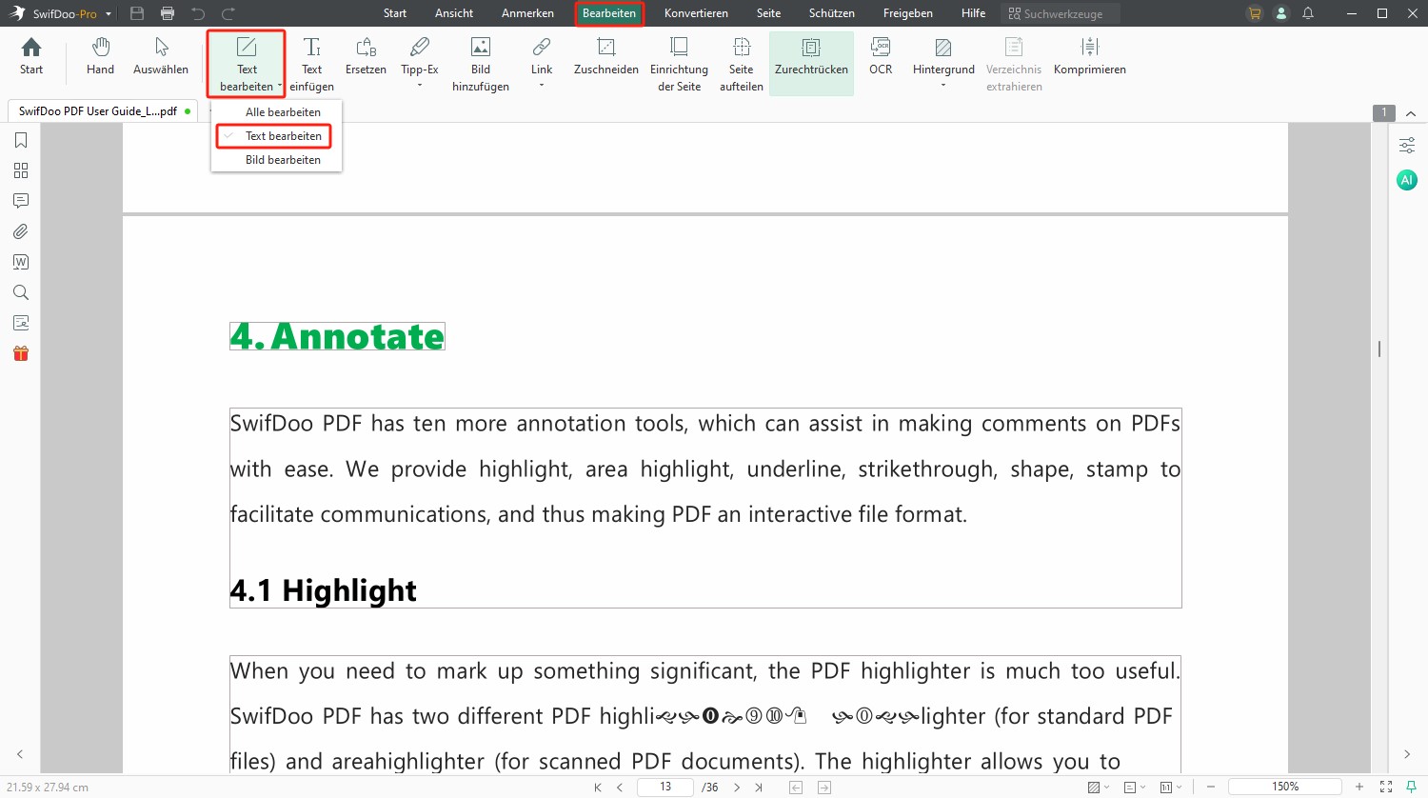This screenshot has height=798, width=1428.
Task: Save document with the floppy disk icon
Action: pos(137,13)
